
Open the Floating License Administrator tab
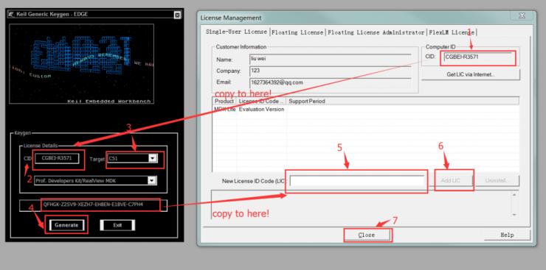[376, 32]
